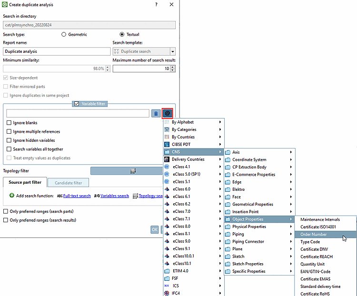Click the help question mark icon
Image resolution: width=357 pixels, height=296 pixels.
pyautogui.click(x=156, y=5)
